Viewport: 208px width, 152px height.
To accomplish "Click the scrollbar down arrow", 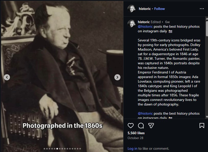I will click(207, 117).
